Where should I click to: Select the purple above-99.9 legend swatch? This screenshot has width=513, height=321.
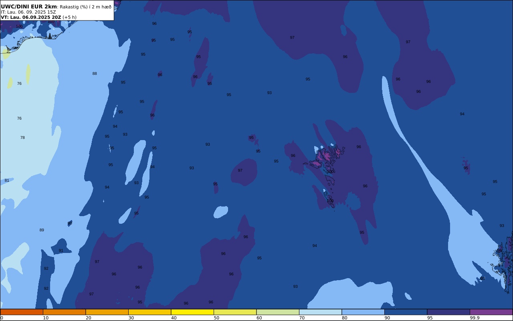point(491,312)
